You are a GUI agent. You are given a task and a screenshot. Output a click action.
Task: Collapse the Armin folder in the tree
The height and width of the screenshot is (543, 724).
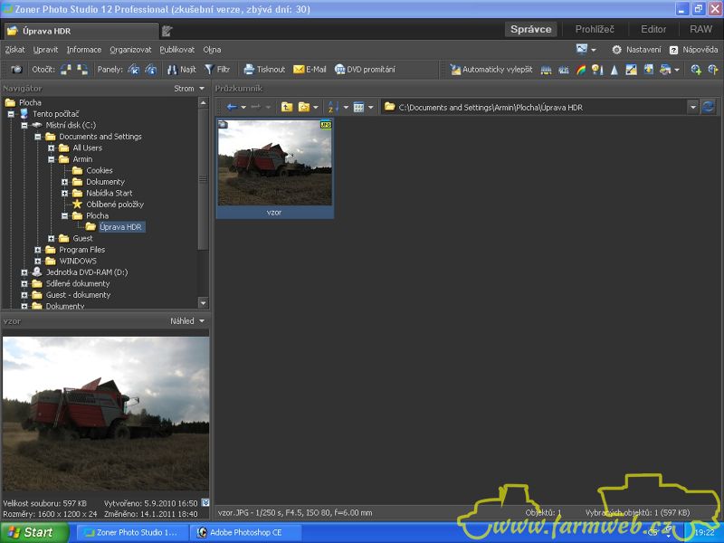coord(52,159)
